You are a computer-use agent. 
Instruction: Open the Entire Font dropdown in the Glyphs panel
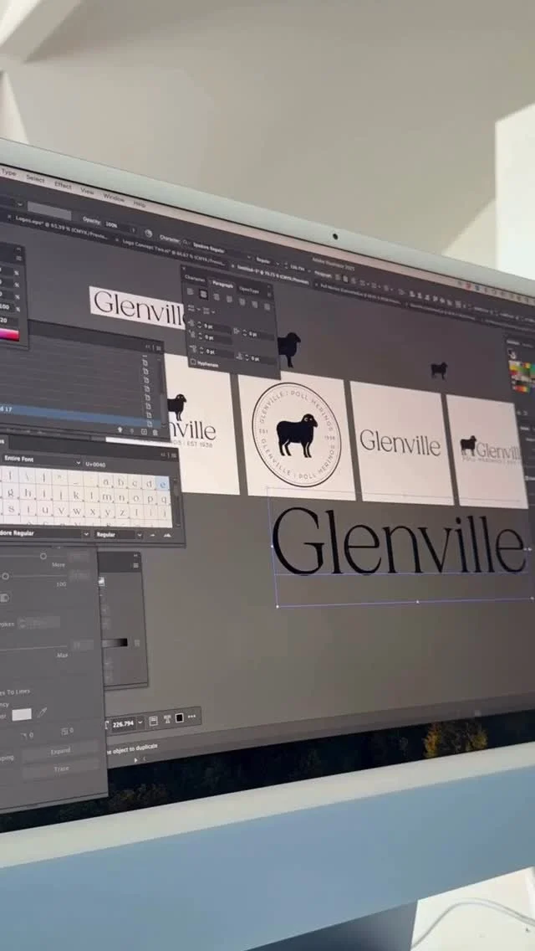tap(41, 460)
